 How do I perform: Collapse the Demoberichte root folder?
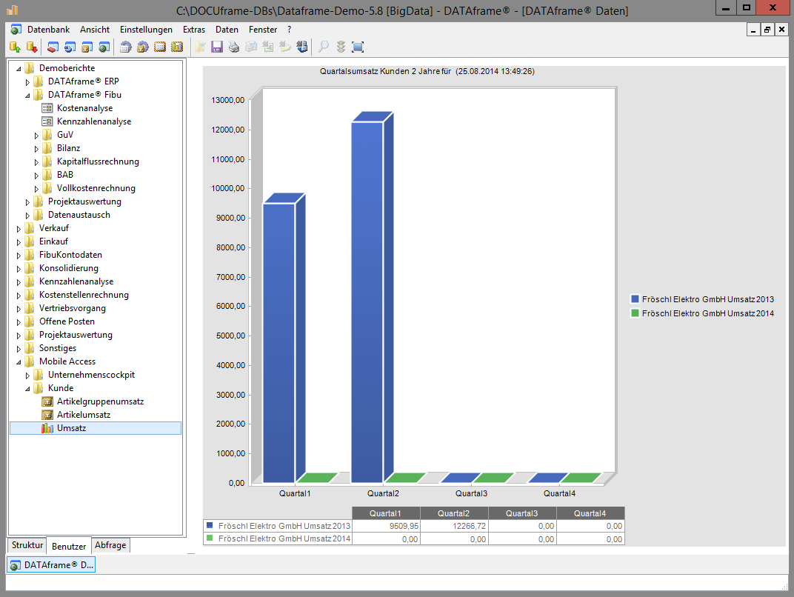pos(19,69)
